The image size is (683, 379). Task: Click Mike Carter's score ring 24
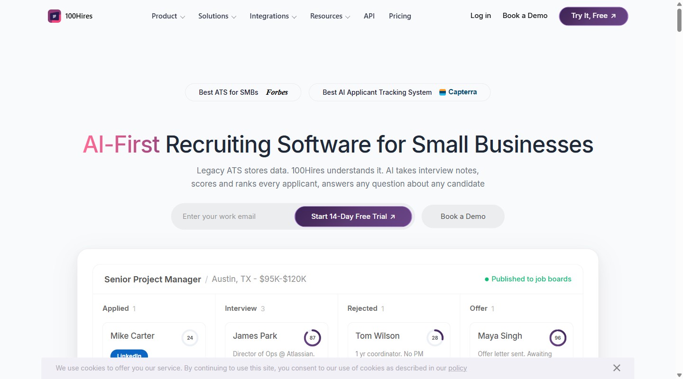pos(190,338)
